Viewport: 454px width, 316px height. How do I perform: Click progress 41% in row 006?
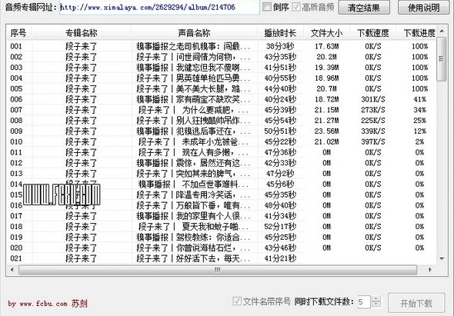coord(419,99)
